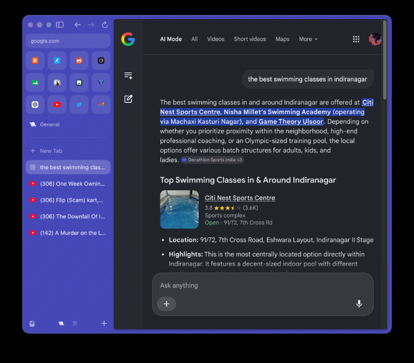The width and height of the screenshot is (414, 363).
Task: Open the Reddit pinned tab
Action: (x=79, y=61)
